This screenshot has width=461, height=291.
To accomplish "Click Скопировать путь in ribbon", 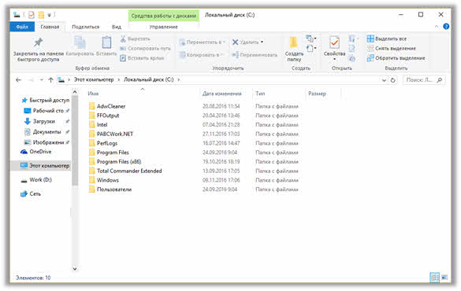I will tap(145, 49).
